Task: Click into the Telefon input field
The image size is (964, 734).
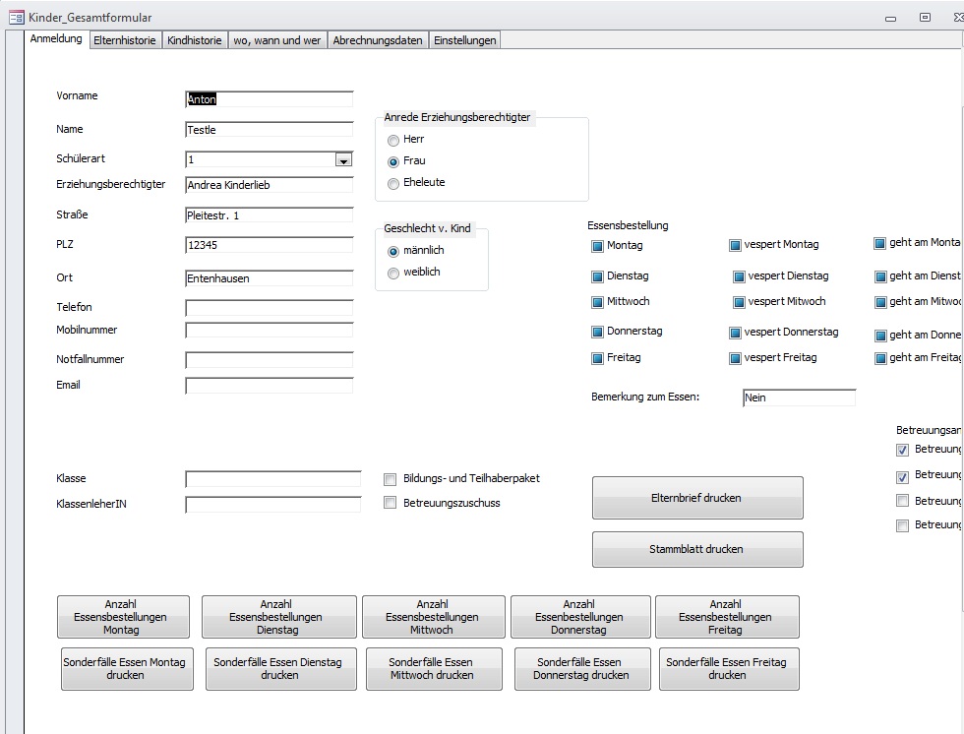Action: tap(269, 308)
